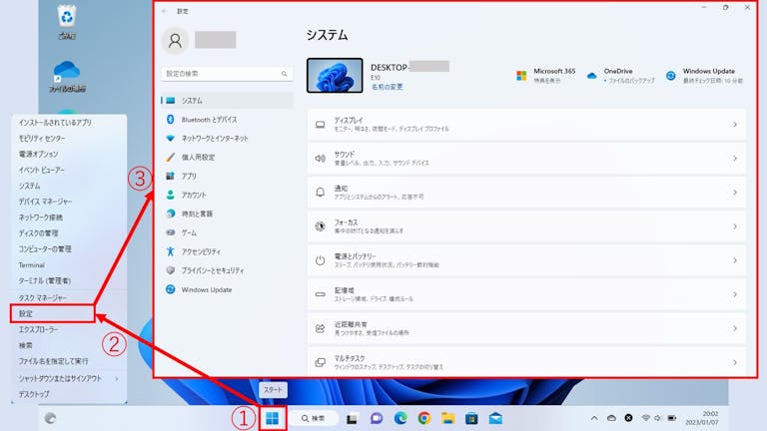
Task: Open the Mail app from taskbar
Action: (495, 418)
